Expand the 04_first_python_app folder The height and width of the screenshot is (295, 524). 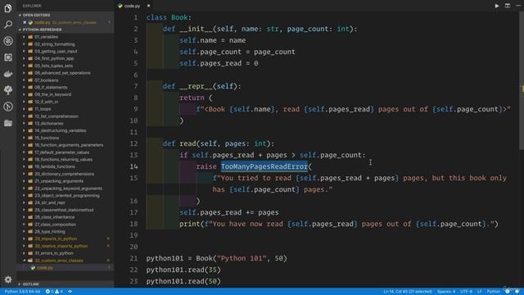(54, 58)
